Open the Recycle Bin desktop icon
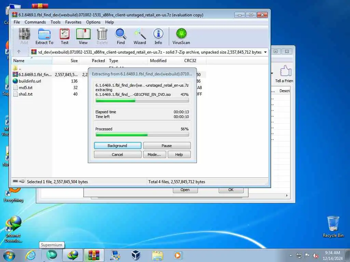Image resolution: width=350 pixels, height=262 pixels. coord(333,227)
